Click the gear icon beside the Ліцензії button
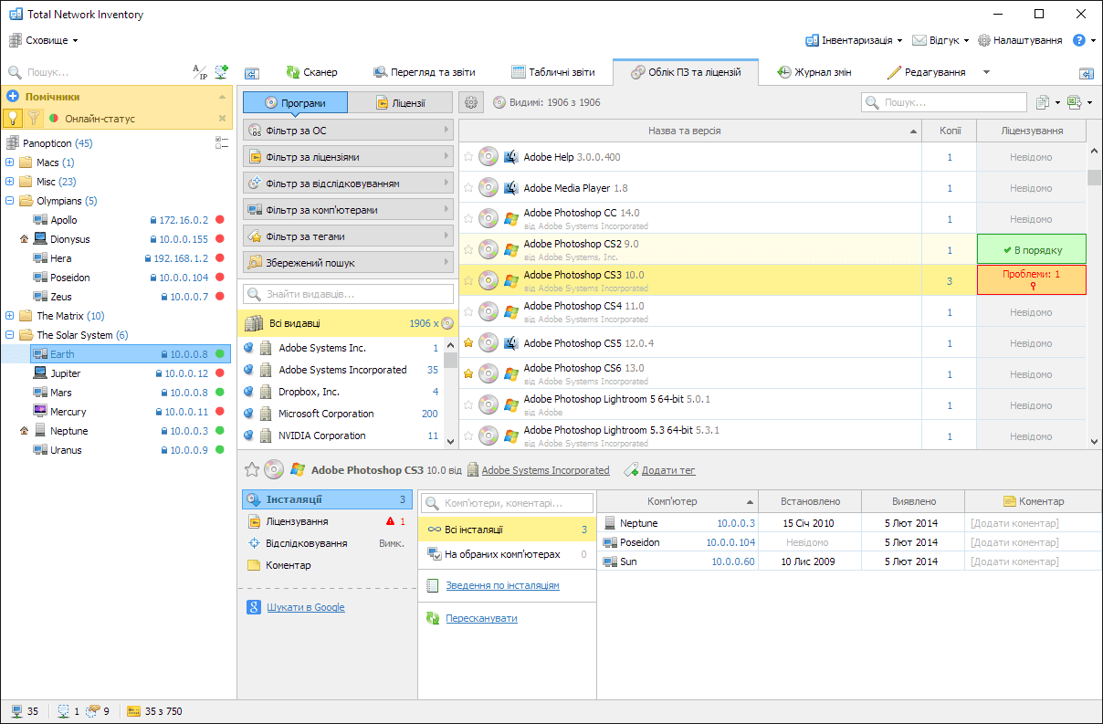This screenshot has width=1103, height=724. (471, 103)
